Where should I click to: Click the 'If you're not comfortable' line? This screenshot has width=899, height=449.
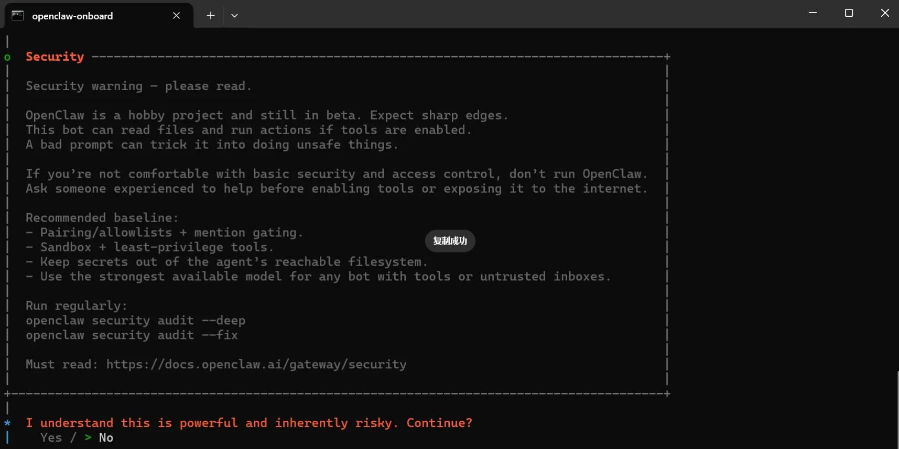(x=337, y=174)
